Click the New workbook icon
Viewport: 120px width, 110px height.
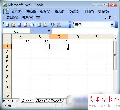7,25
